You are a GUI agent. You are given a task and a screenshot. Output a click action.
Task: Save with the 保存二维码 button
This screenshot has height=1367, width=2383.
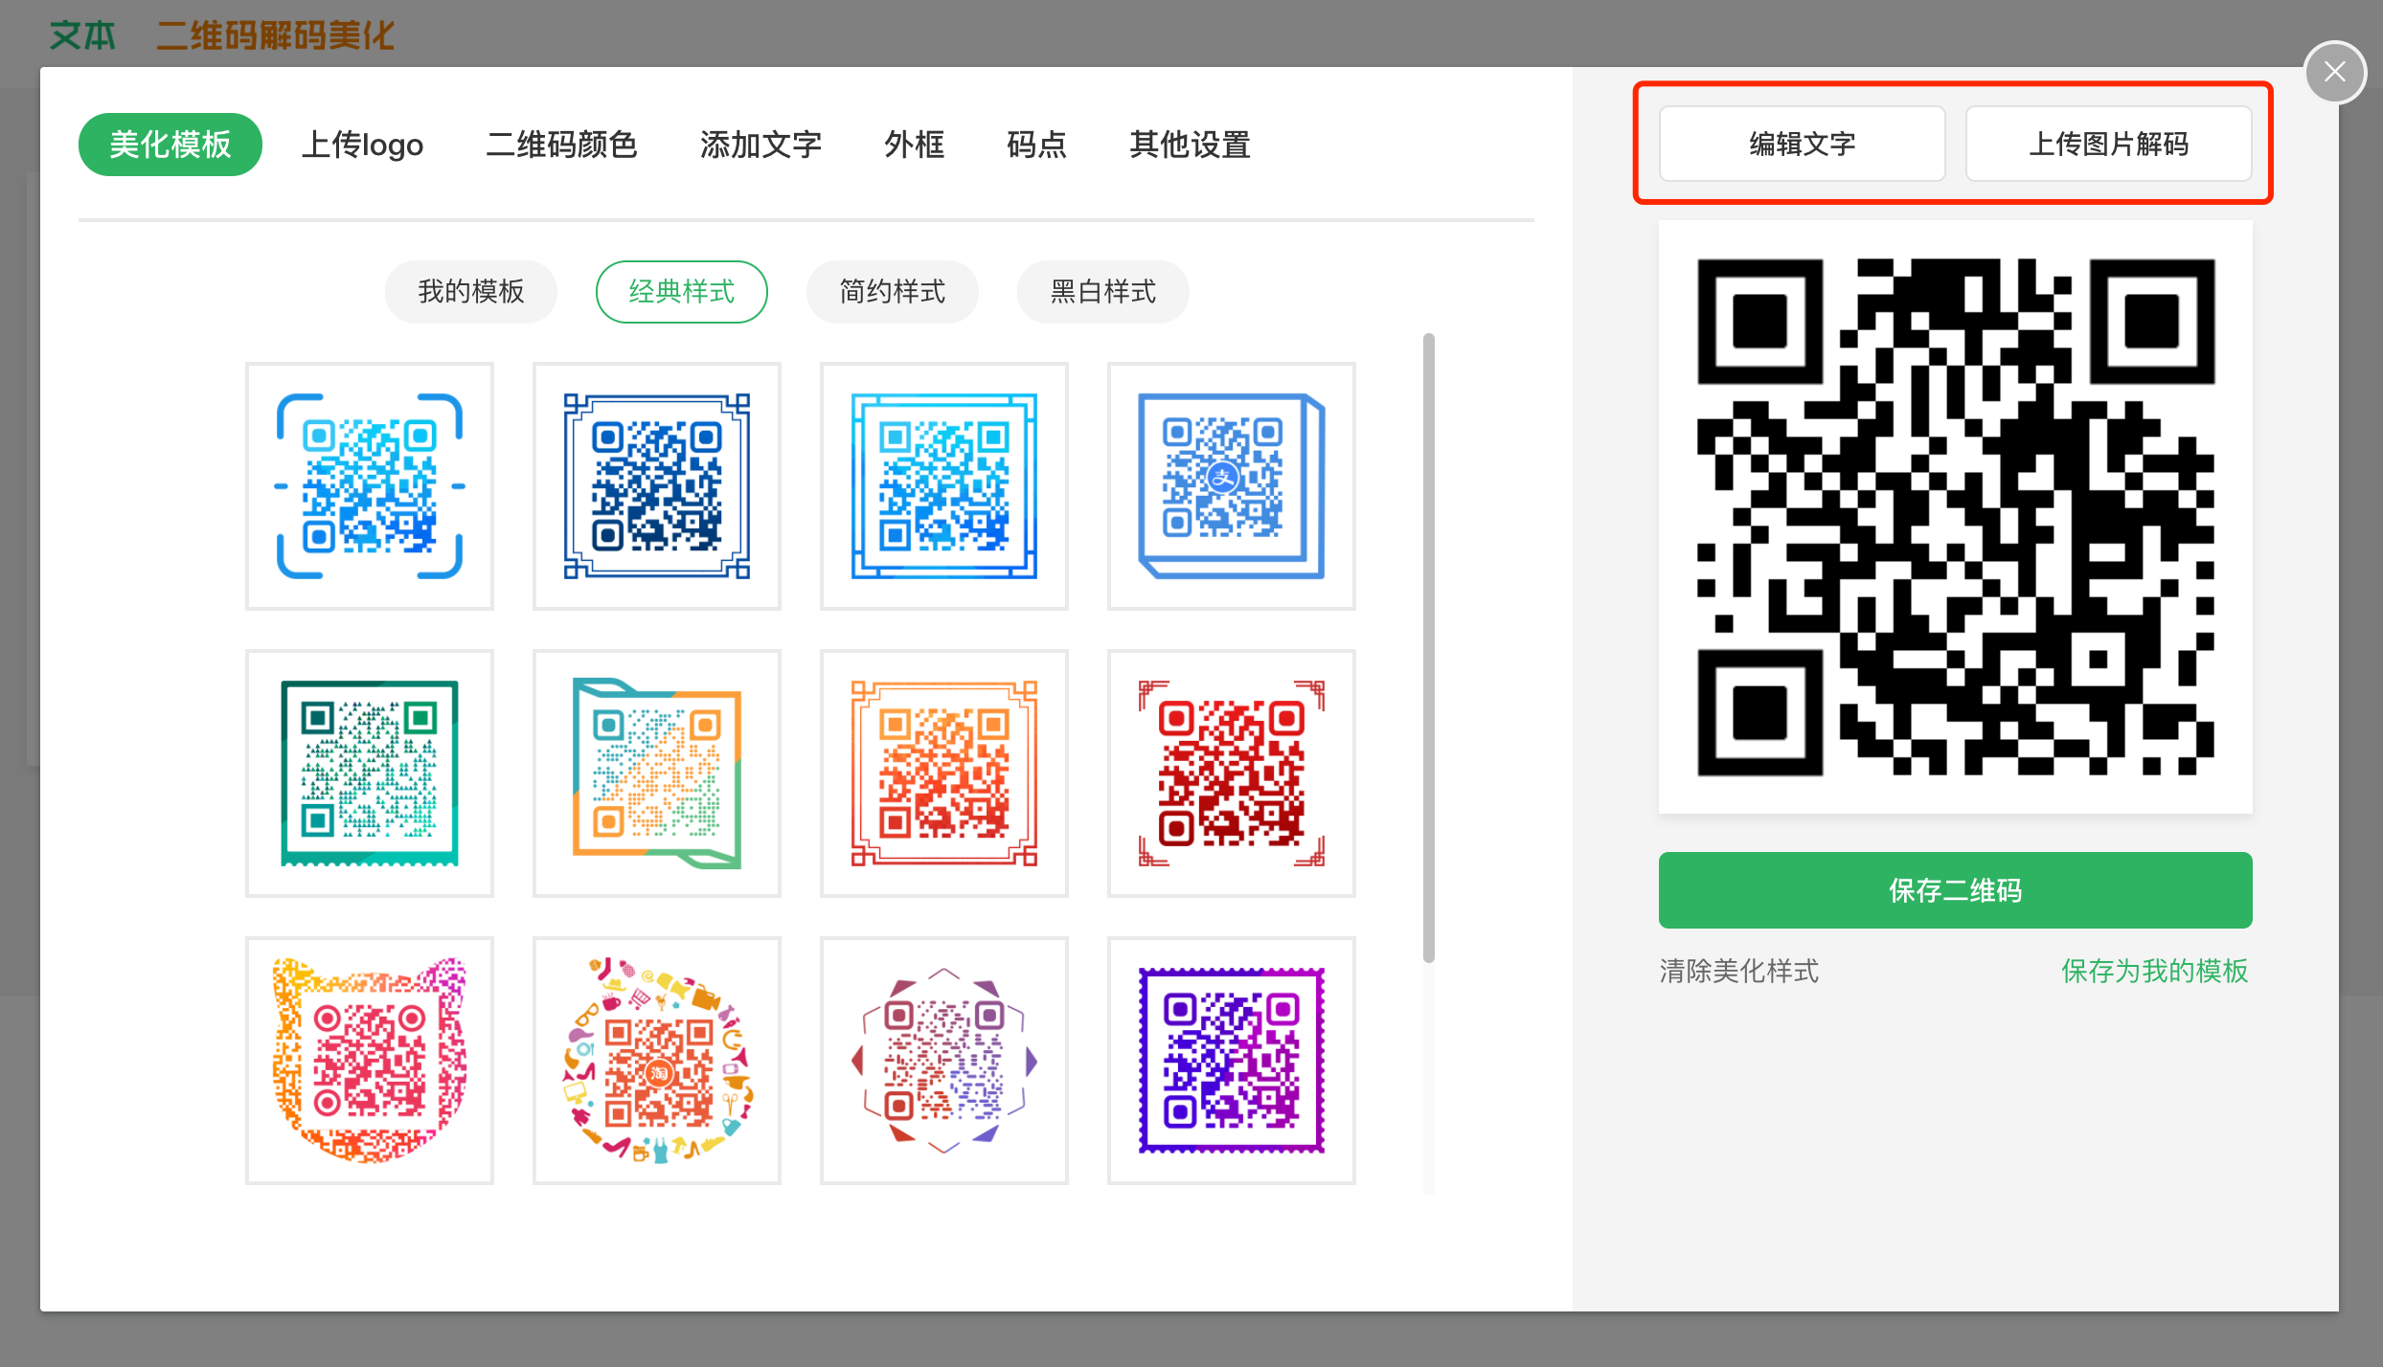click(1956, 890)
